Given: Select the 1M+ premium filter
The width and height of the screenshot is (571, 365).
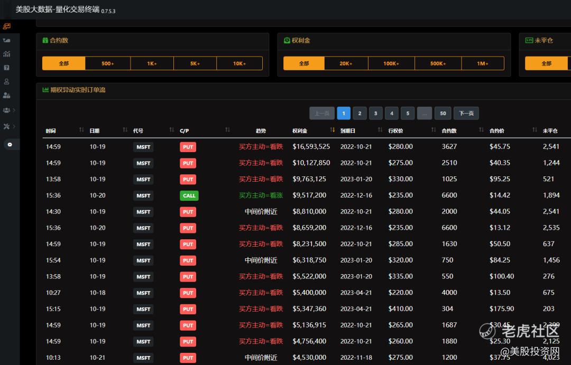Looking at the screenshot, I should pos(483,63).
